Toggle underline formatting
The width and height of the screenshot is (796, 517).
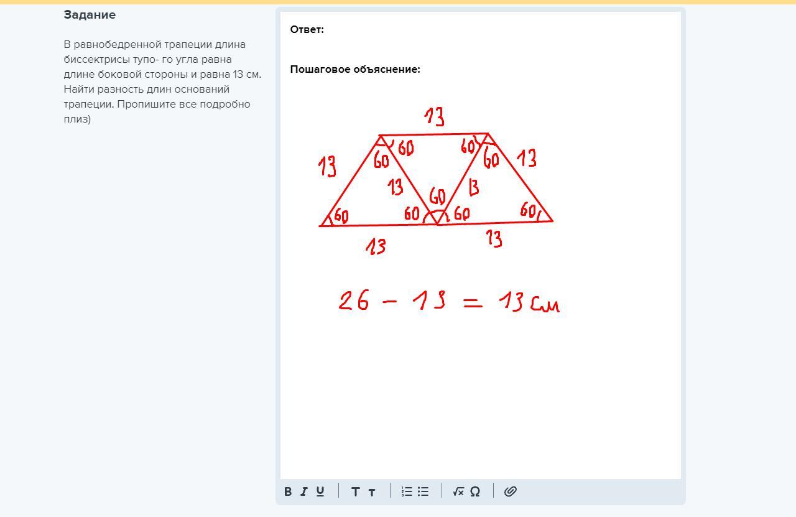point(320,491)
